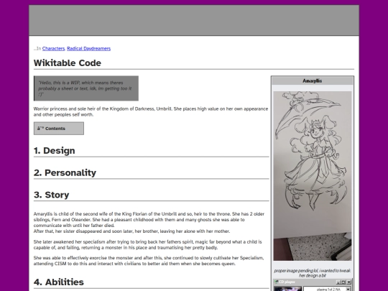388x291 pixels.
Task: Open the Radical Daydreamers link
Action: pos(88,49)
